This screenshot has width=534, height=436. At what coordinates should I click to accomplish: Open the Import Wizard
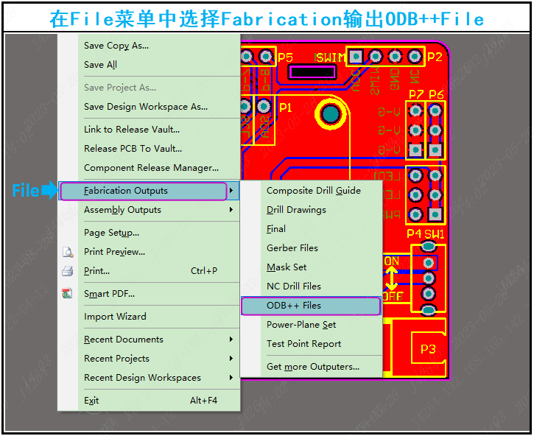tap(115, 317)
